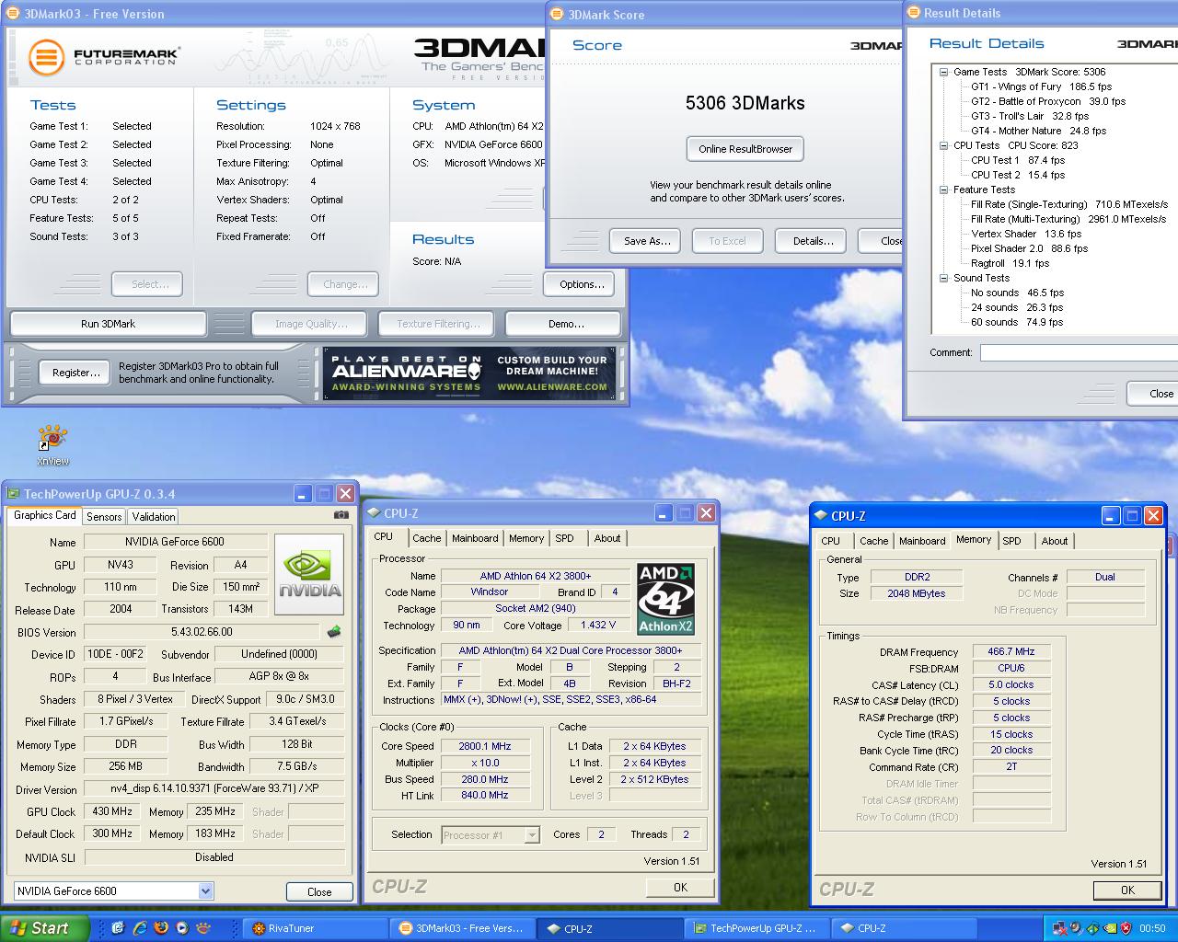The height and width of the screenshot is (942, 1178).
Task: Click the Core Speed 2800.1 MHz value
Action: (484, 746)
